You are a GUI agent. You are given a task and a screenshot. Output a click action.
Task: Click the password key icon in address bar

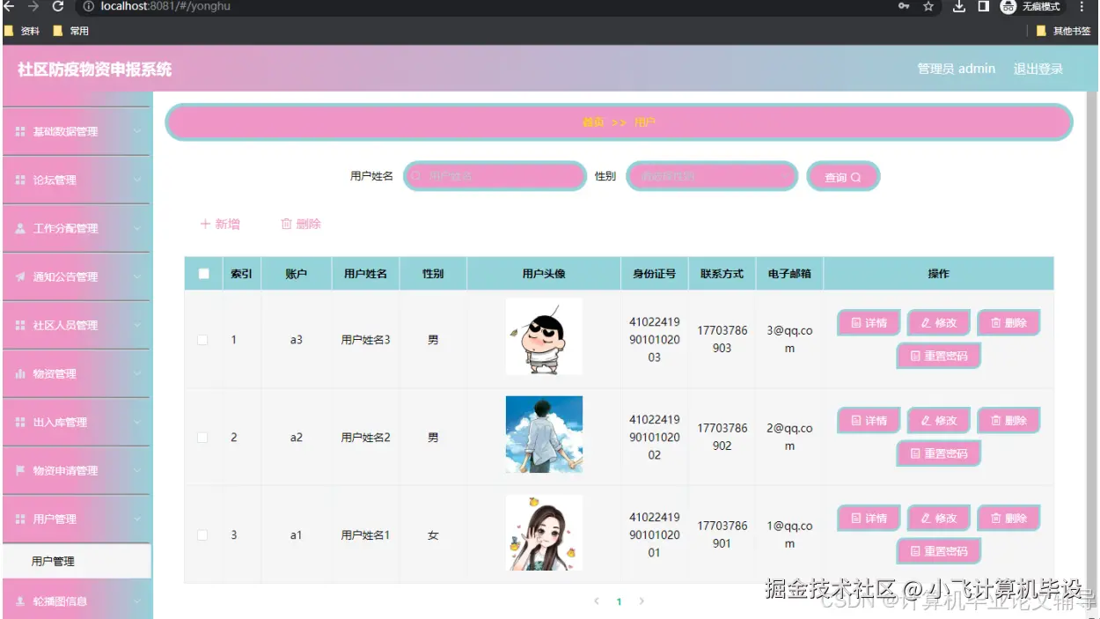point(904,6)
